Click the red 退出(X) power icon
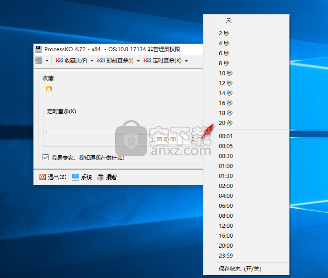Viewport: 328px width, 278px height. pyautogui.click(x=43, y=177)
